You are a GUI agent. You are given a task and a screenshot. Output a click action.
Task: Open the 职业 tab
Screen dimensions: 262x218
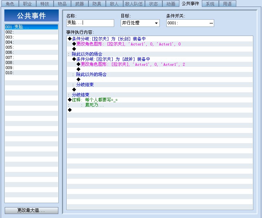27,4
